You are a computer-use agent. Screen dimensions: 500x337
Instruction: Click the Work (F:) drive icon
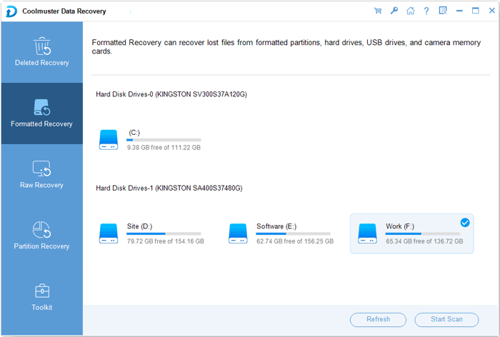click(367, 233)
